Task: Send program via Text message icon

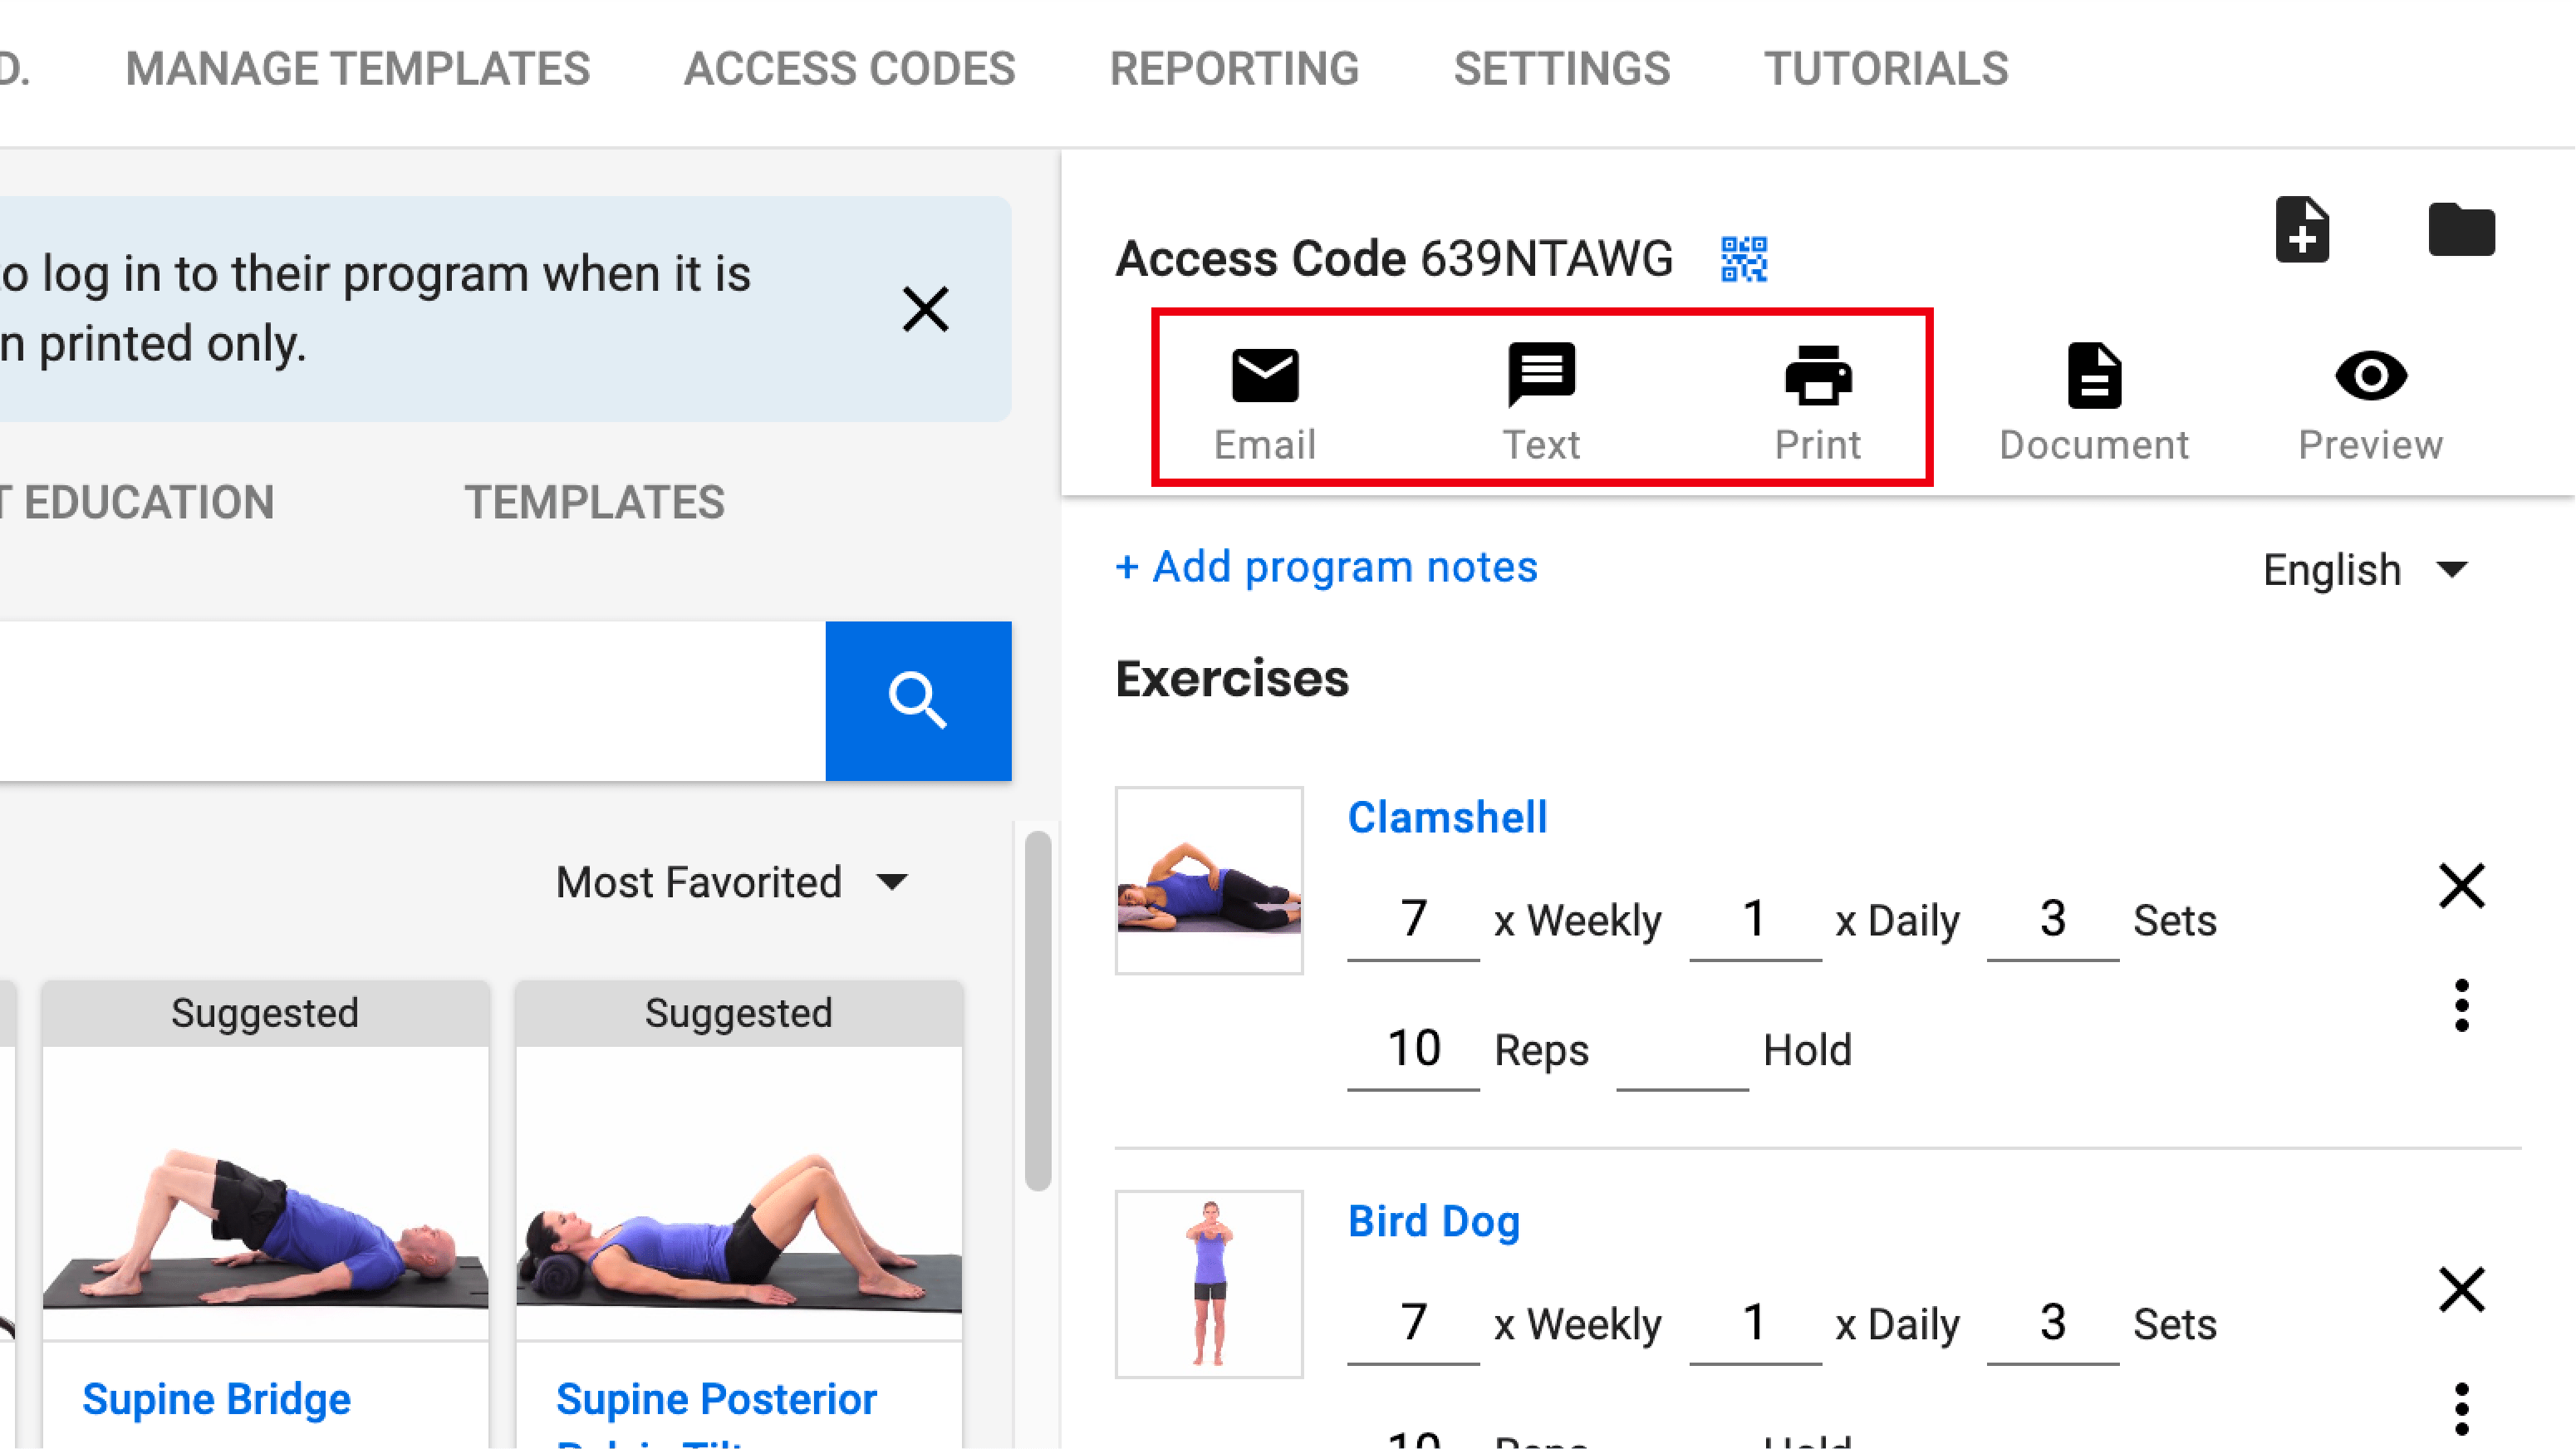Action: pyautogui.click(x=1541, y=376)
